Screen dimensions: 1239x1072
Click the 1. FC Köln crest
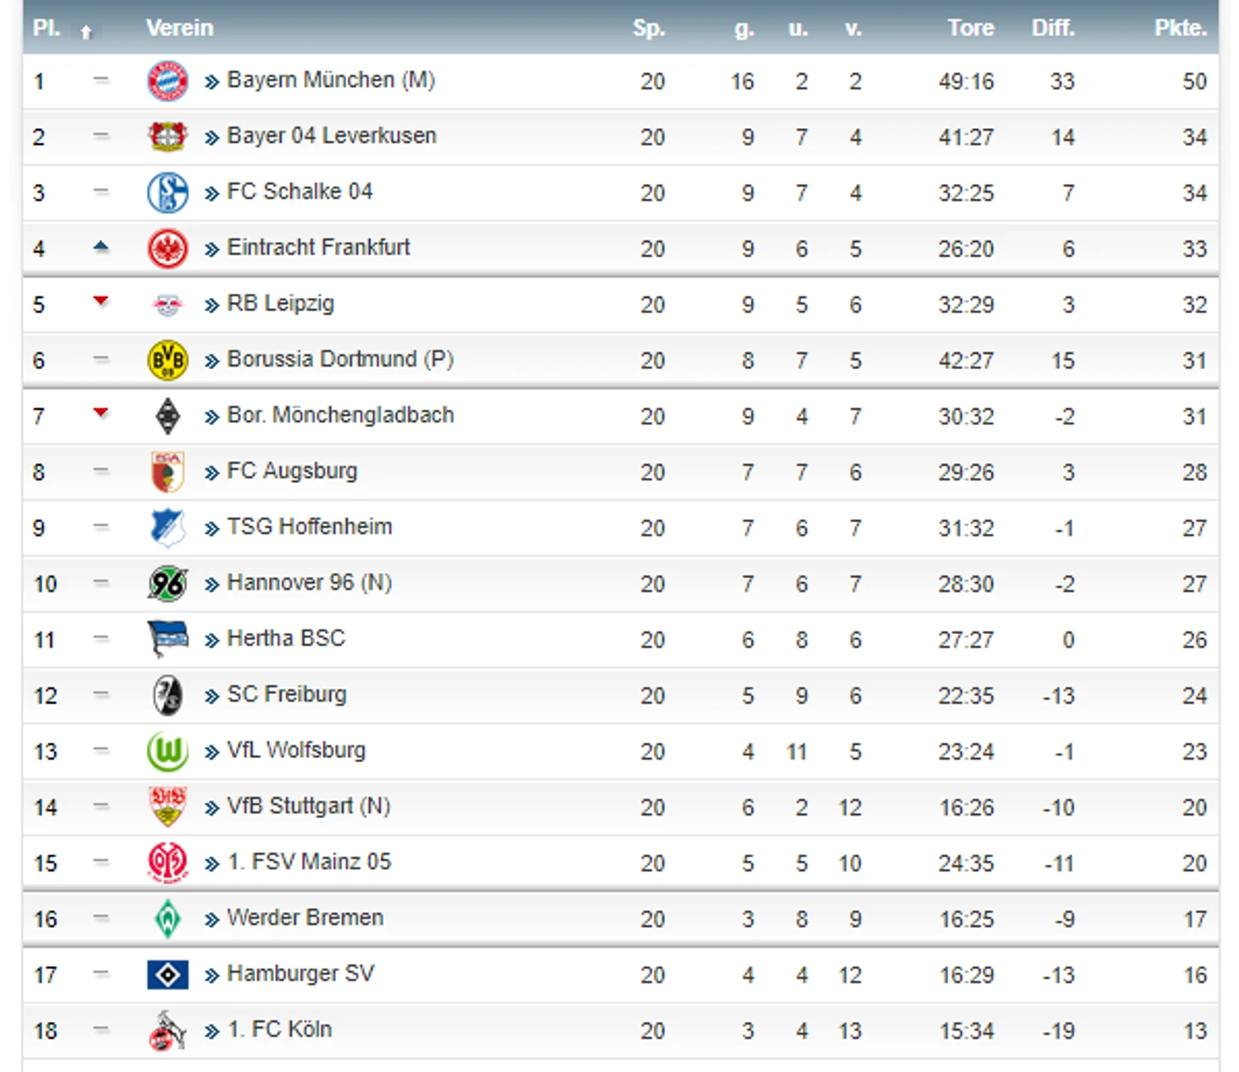tap(167, 1030)
